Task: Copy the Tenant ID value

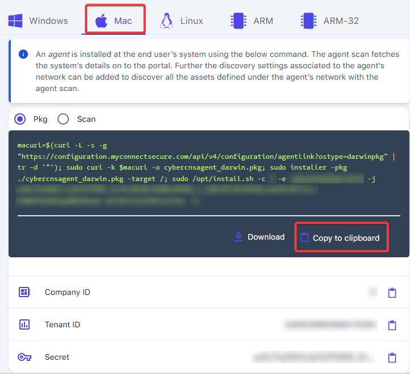Action: (392, 325)
